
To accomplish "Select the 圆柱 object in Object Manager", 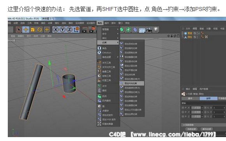I will 190,37.
